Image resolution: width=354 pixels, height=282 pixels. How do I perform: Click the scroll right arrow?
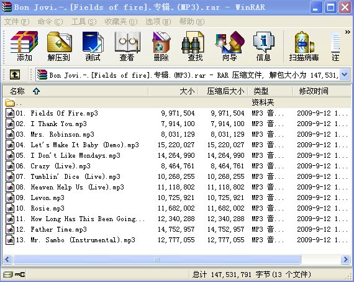click(x=346, y=259)
